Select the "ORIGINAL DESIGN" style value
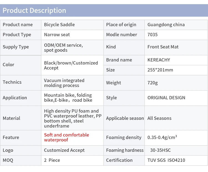 pyautogui.click(x=166, y=98)
